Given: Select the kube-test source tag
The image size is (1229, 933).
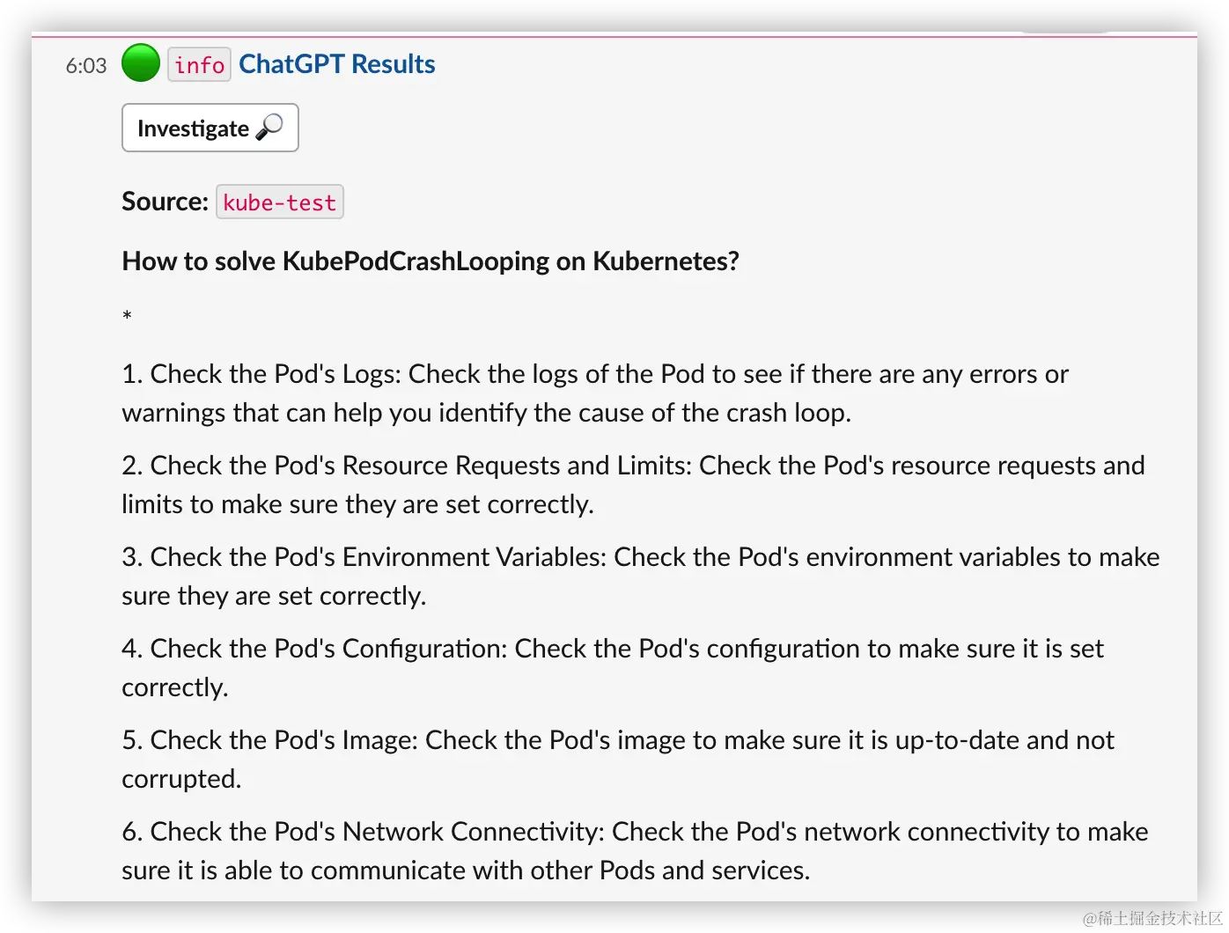Looking at the screenshot, I should 280,202.
